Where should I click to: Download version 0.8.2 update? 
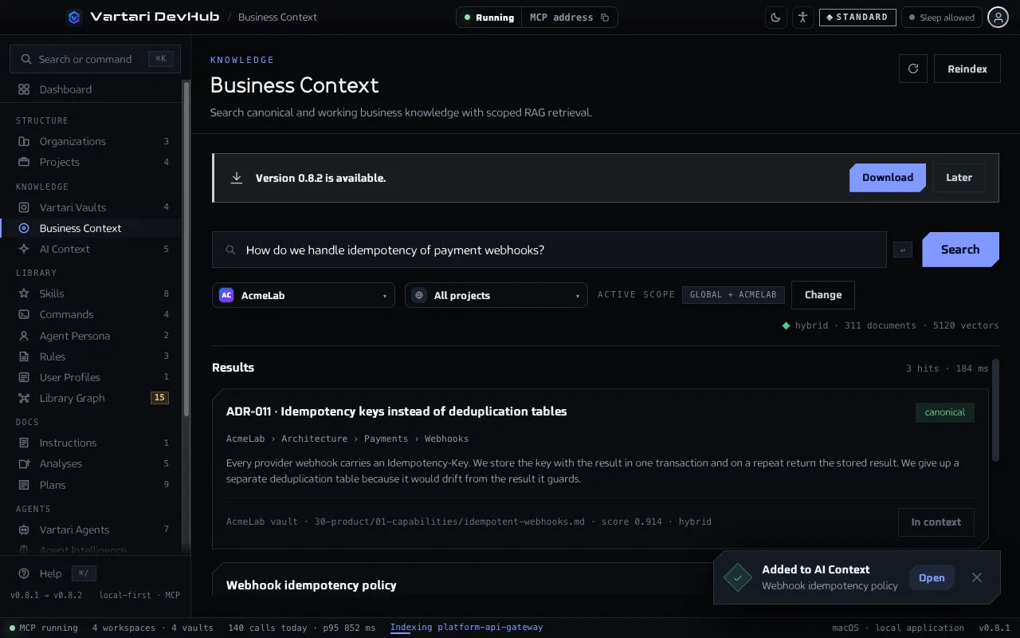(x=888, y=178)
